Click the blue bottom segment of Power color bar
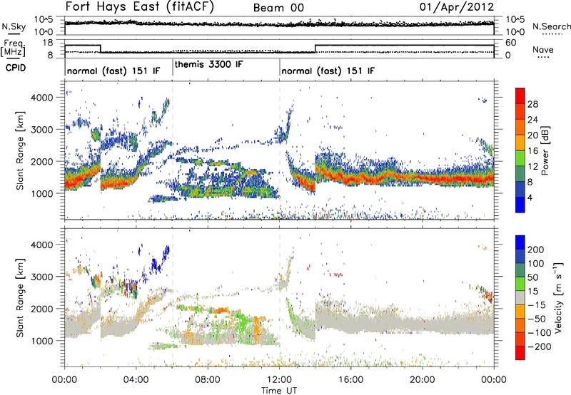 [x=520, y=205]
